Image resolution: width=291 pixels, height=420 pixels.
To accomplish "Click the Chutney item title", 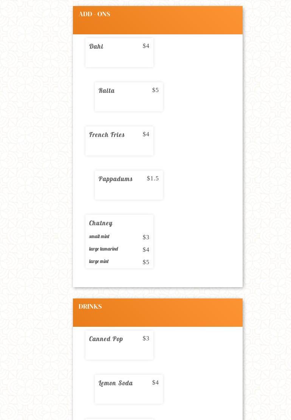I will pos(101,223).
